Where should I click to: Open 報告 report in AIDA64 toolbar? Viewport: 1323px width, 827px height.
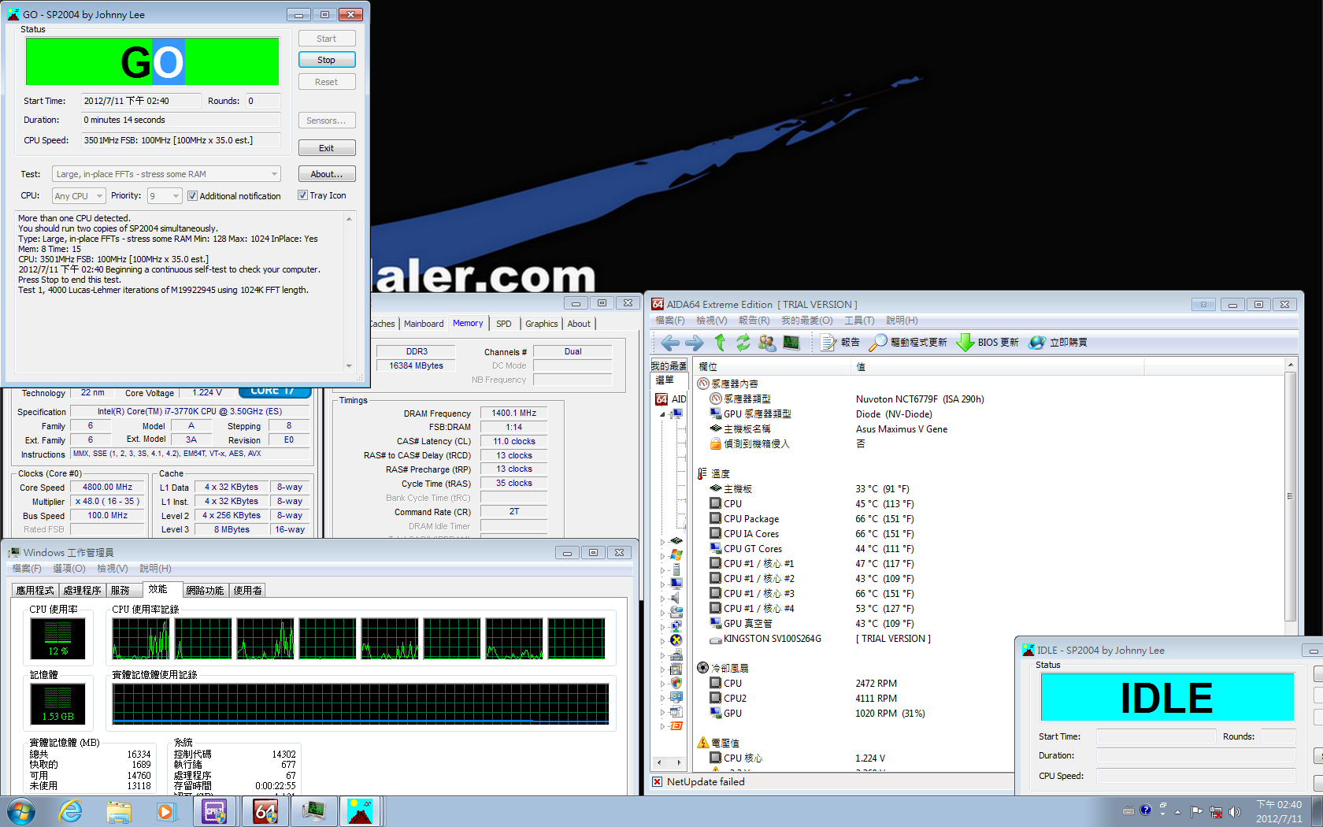pos(840,343)
